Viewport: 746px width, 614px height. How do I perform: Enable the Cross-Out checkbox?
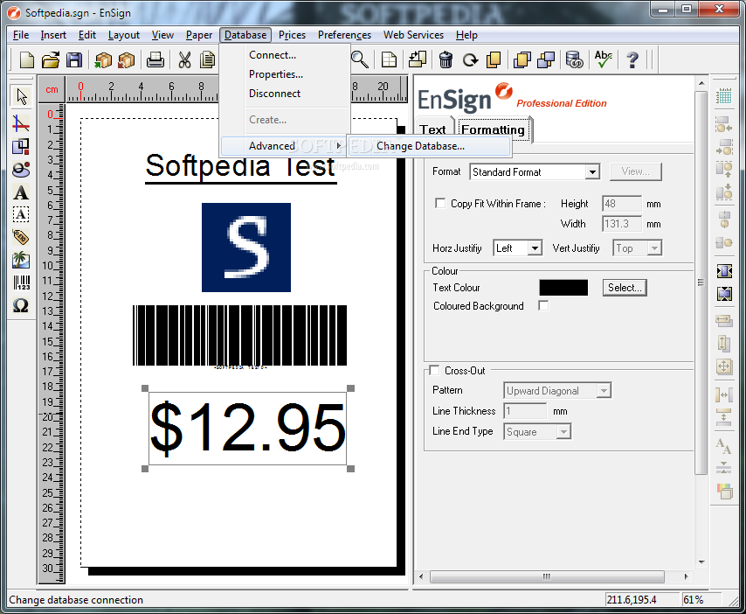pyautogui.click(x=434, y=370)
